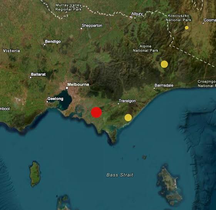Click the Bairnsdale label
Viewport: 216px width, 210px height.
pyautogui.click(x=164, y=85)
